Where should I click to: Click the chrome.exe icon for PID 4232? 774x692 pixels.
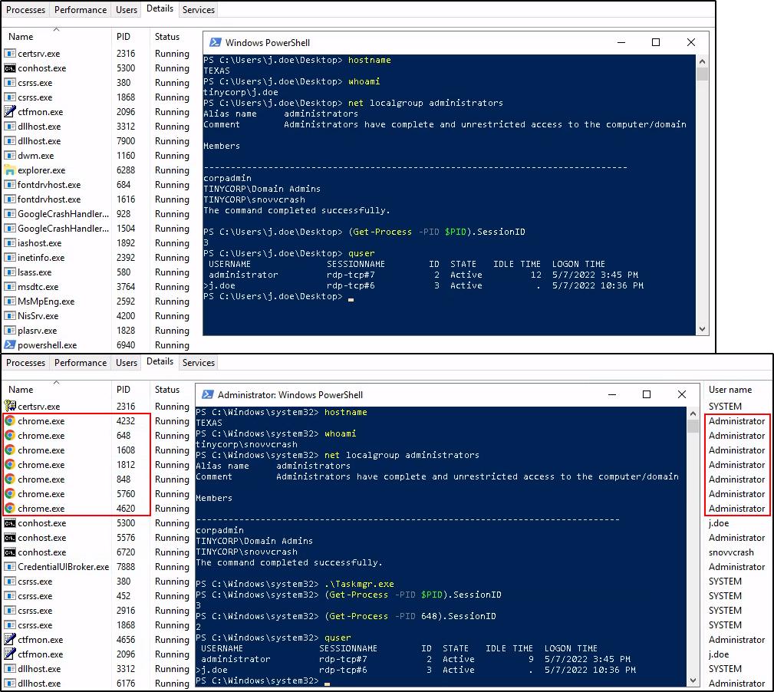tap(10, 421)
